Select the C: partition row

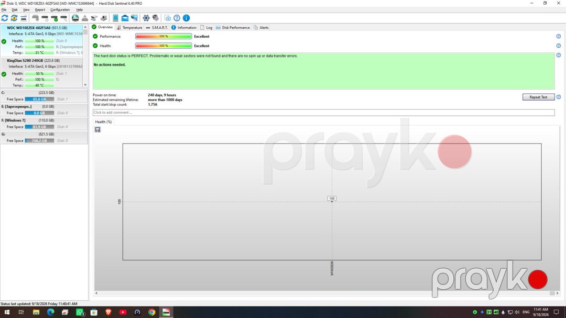[x=44, y=96]
